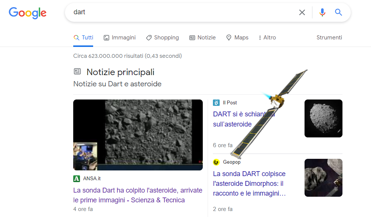Click the Google logo

28,13
